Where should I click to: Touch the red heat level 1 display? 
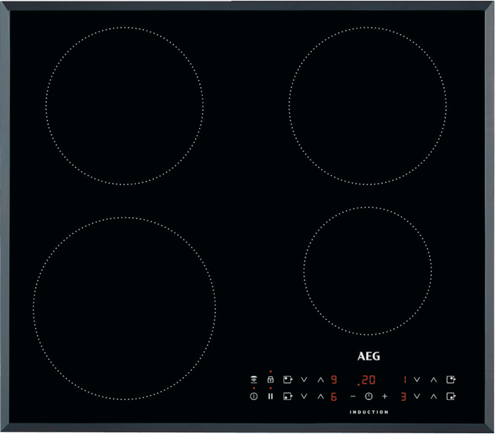(404, 379)
